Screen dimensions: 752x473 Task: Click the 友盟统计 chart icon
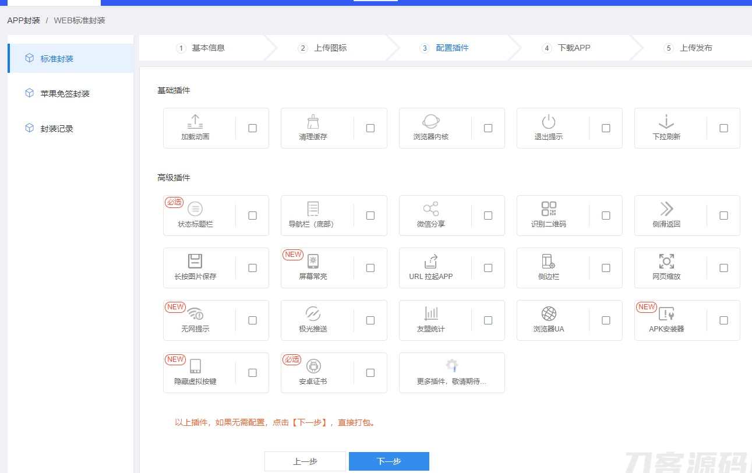(431, 313)
